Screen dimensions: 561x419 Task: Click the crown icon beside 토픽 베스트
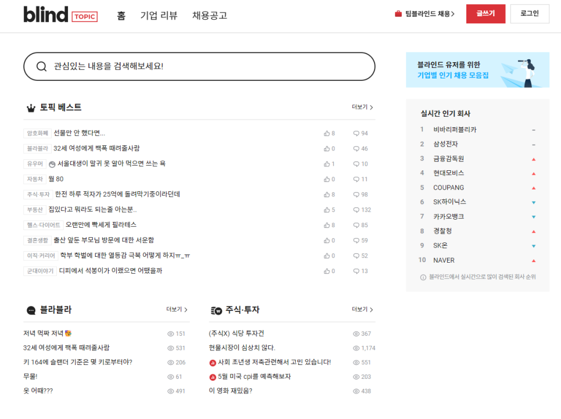click(31, 108)
